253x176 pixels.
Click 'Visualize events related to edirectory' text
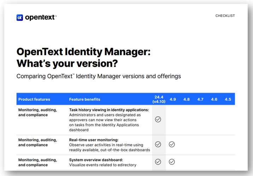coord(102,165)
